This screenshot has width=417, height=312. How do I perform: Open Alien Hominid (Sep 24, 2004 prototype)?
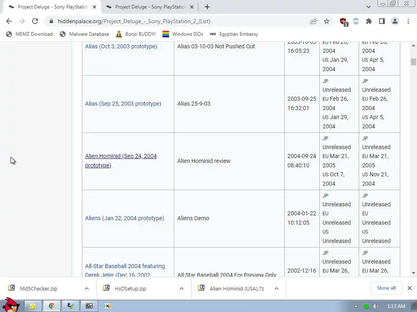tap(121, 161)
